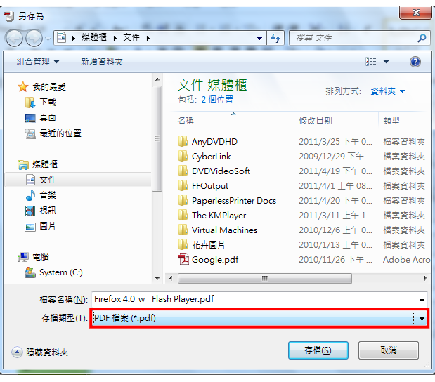This screenshot has width=435, height=382.
Task: Click the change view icon
Action: click(370, 62)
